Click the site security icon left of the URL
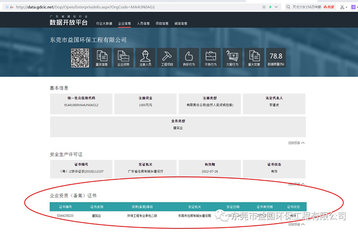 12,7
